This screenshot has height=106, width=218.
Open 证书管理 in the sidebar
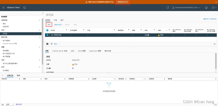[6, 70]
